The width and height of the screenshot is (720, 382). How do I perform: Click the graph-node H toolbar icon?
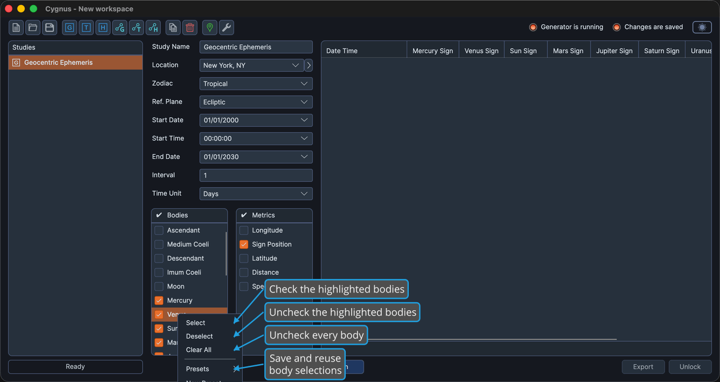pyautogui.click(x=153, y=28)
